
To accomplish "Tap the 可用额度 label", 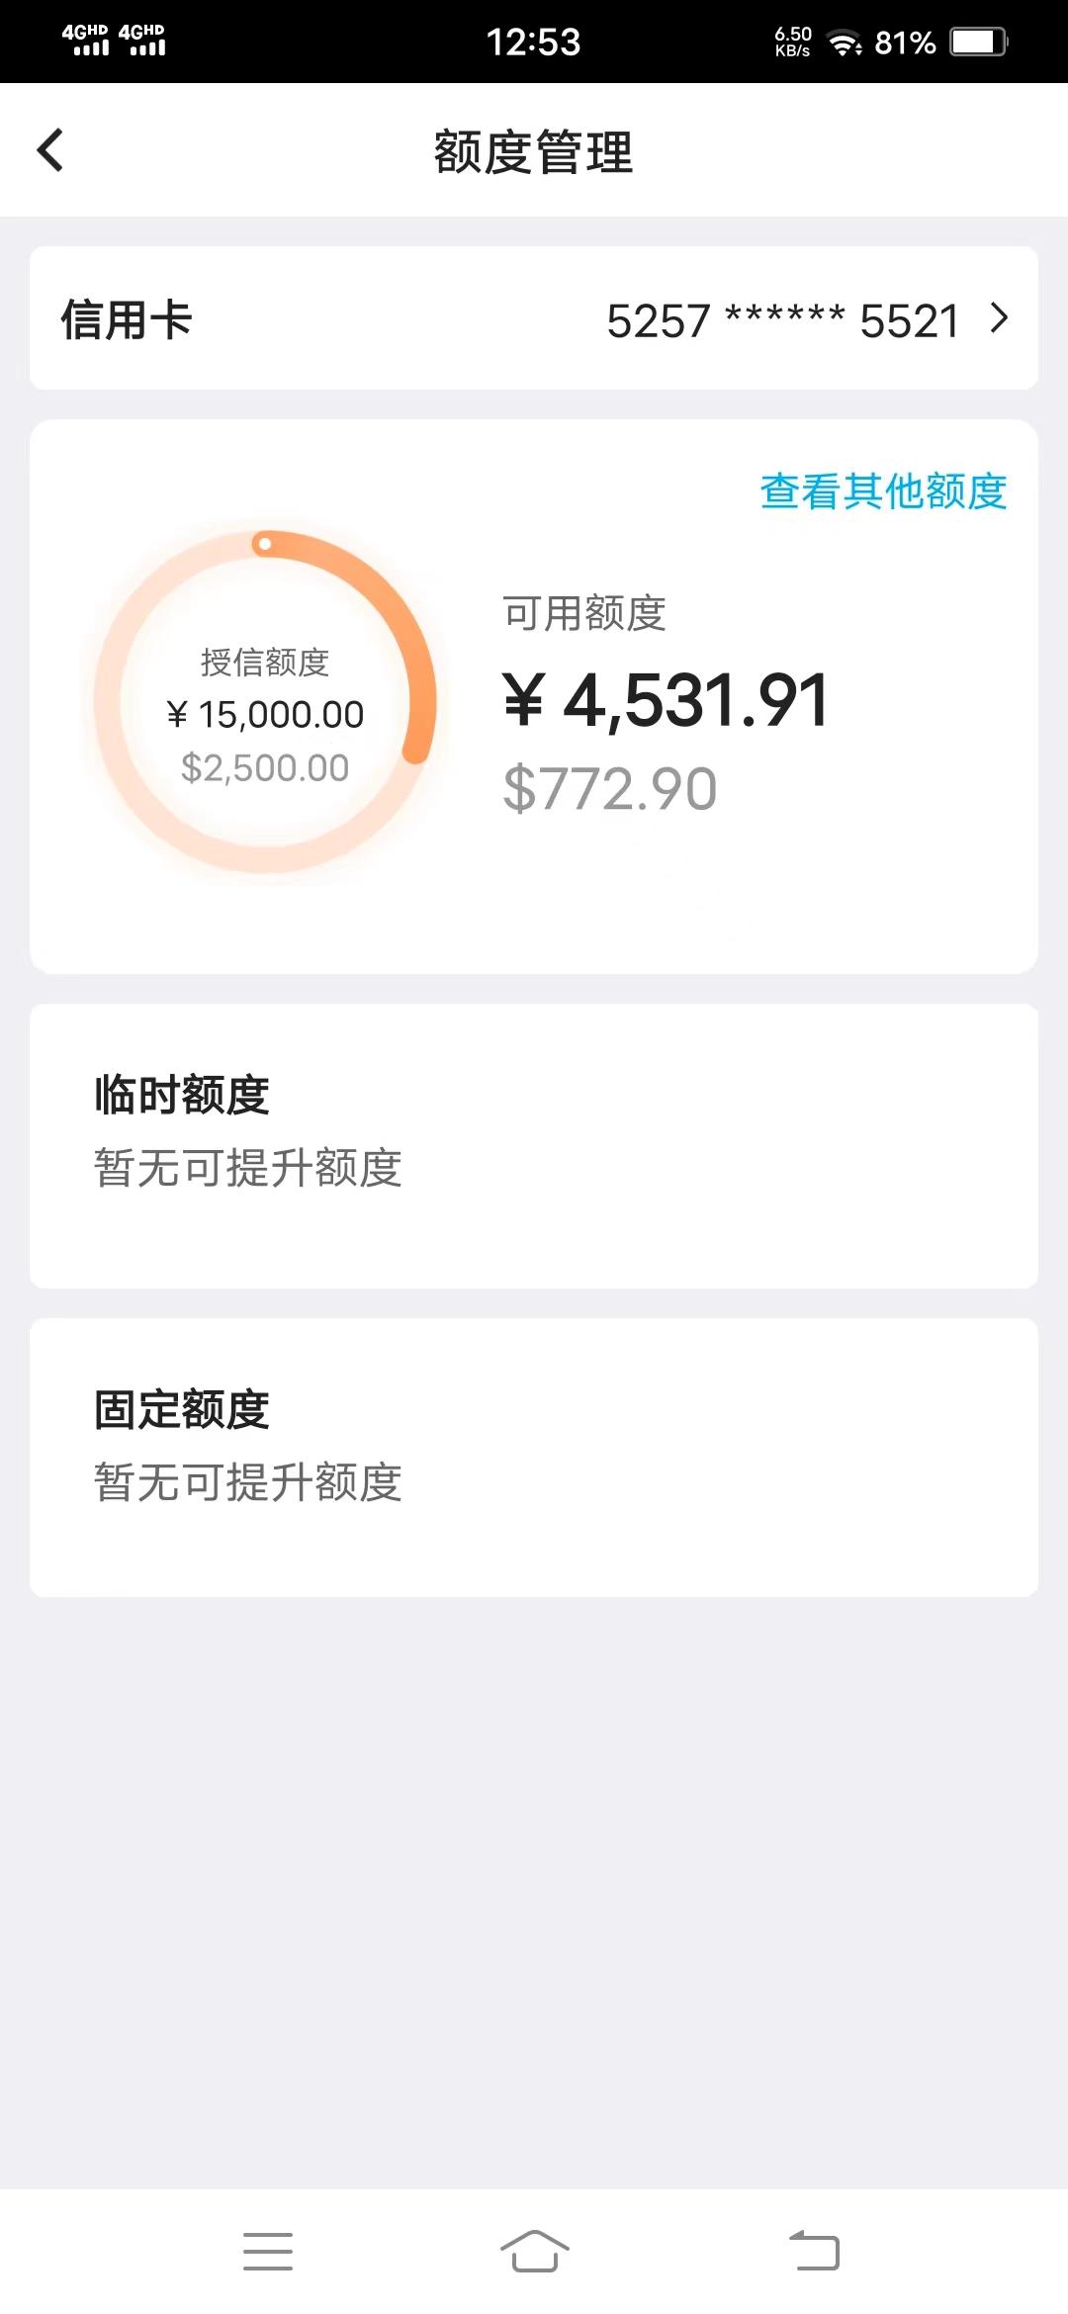I will click(x=584, y=613).
